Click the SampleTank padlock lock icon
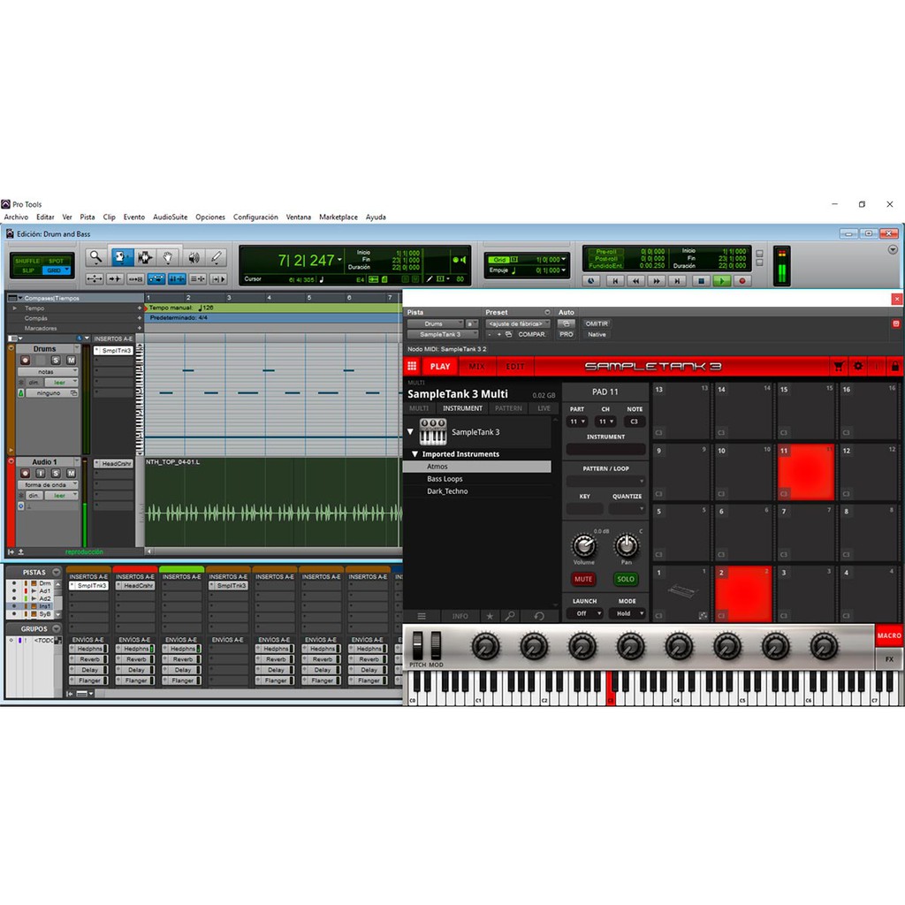The image size is (905, 905). coord(895,366)
